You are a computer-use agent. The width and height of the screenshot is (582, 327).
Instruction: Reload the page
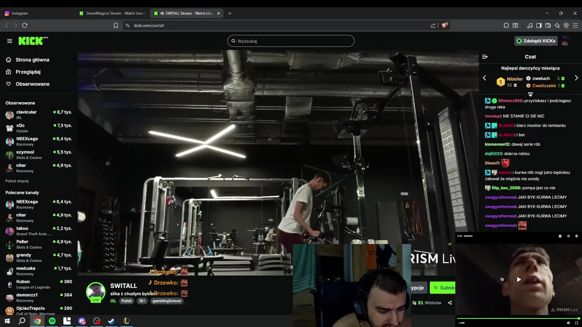tap(25, 25)
